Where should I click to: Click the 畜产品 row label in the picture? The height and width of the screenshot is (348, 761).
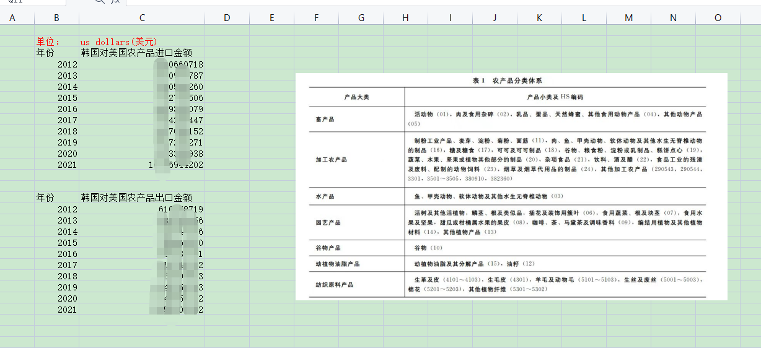[x=325, y=119]
